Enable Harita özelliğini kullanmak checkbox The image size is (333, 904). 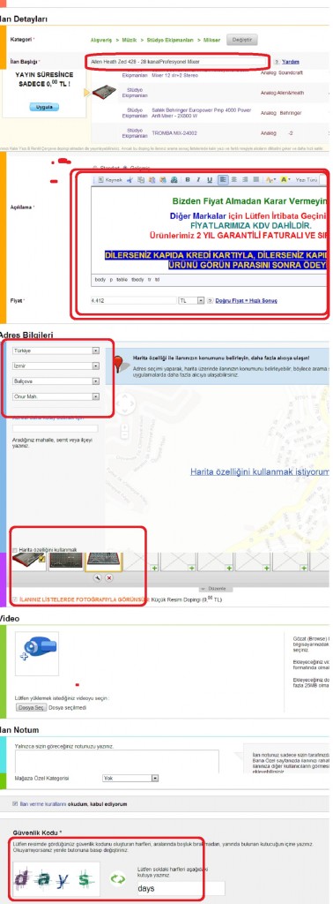tap(15, 550)
